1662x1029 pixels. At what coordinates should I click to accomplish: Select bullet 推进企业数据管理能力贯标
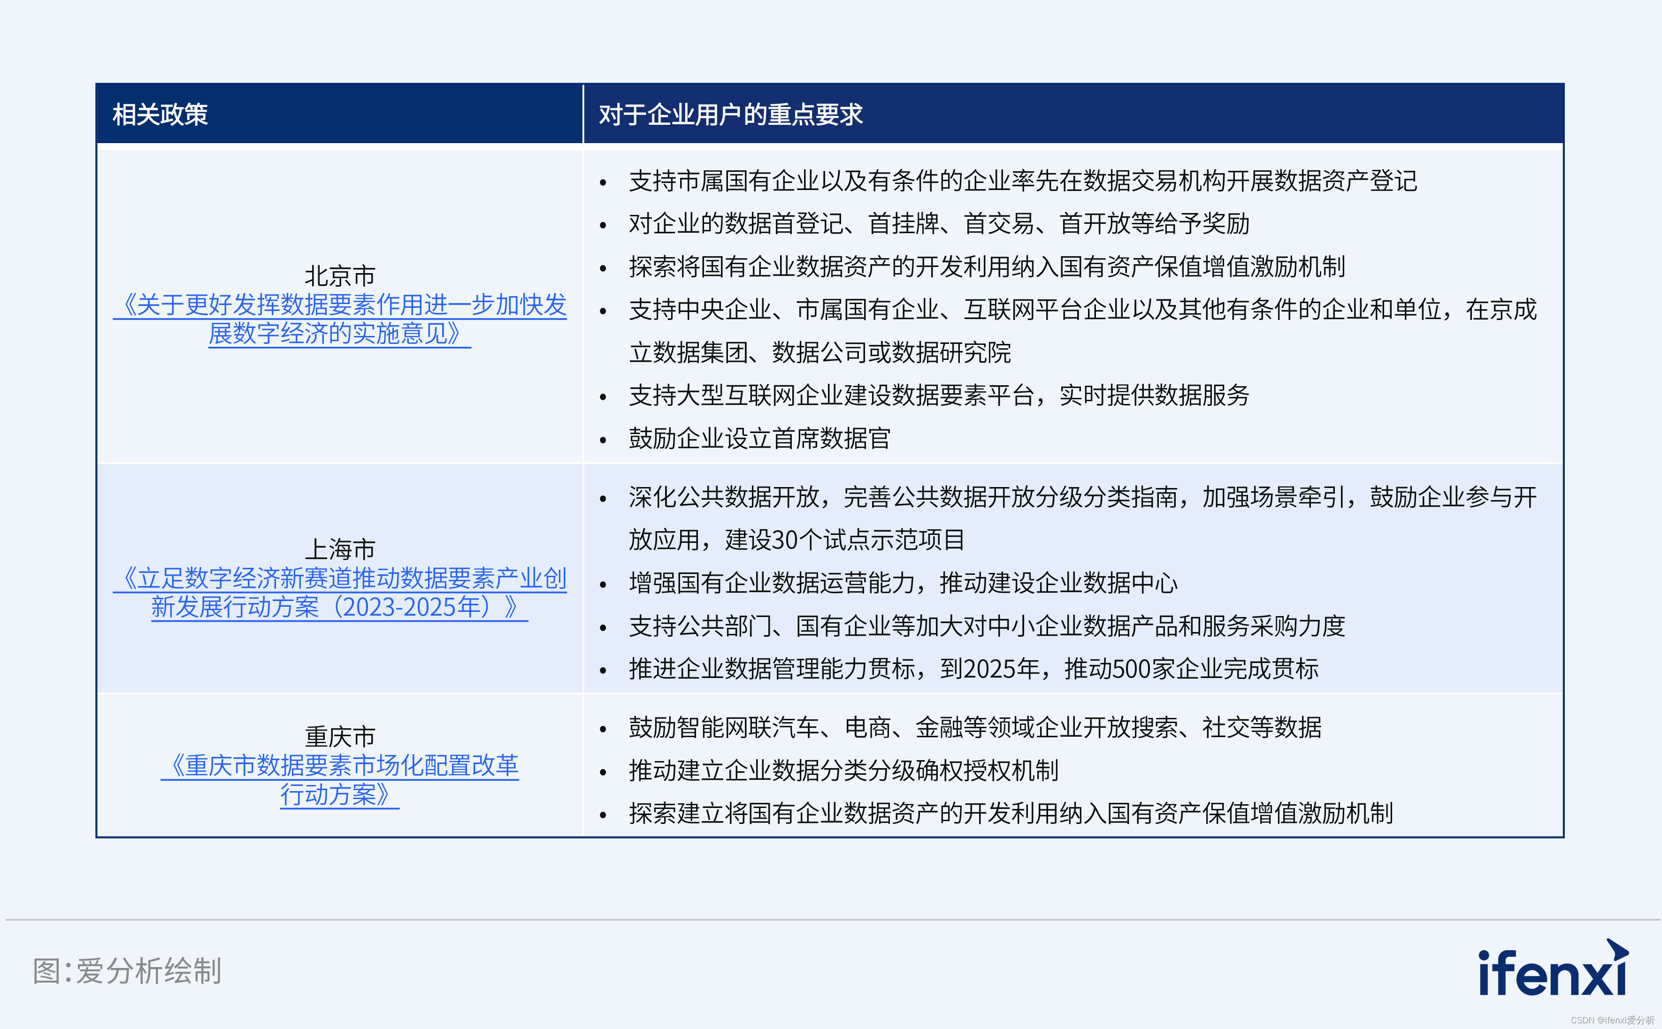coord(974,669)
